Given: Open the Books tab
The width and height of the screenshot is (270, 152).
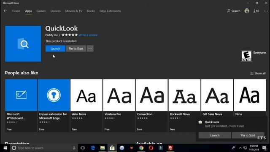Looking at the screenshot, I should tap(91, 11).
